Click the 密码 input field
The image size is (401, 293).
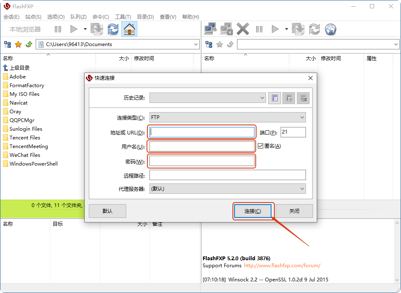[202, 161]
